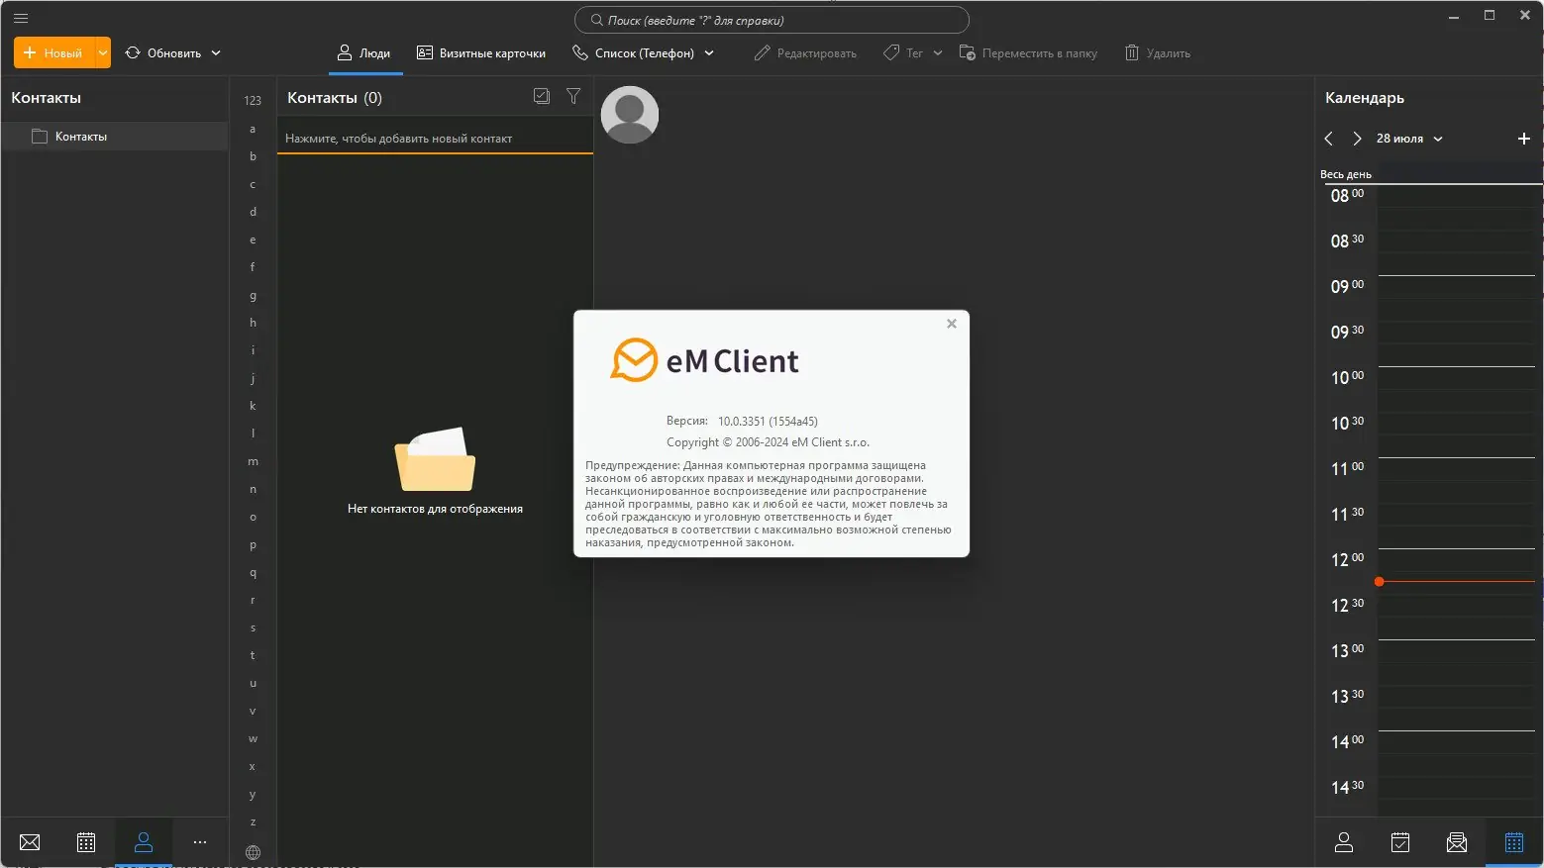Expand the Новый button dropdown arrow
The width and height of the screenshot is (1544, 868).
pos(103,53)
